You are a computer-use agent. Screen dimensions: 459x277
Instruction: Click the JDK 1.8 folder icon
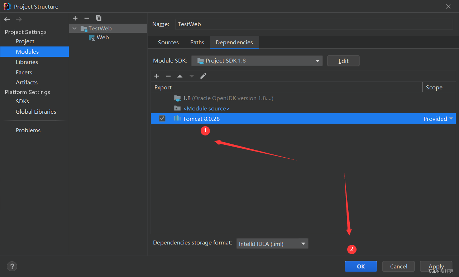click(177, 98)
